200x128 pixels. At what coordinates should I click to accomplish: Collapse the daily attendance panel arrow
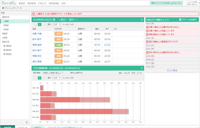coord(141,20)
